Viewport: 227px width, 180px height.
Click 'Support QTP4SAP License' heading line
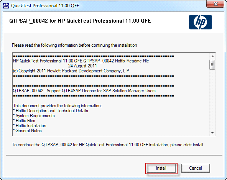click(x=84, y=91)
